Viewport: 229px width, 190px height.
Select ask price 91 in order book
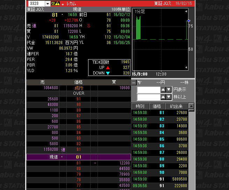tap(79, 99)
